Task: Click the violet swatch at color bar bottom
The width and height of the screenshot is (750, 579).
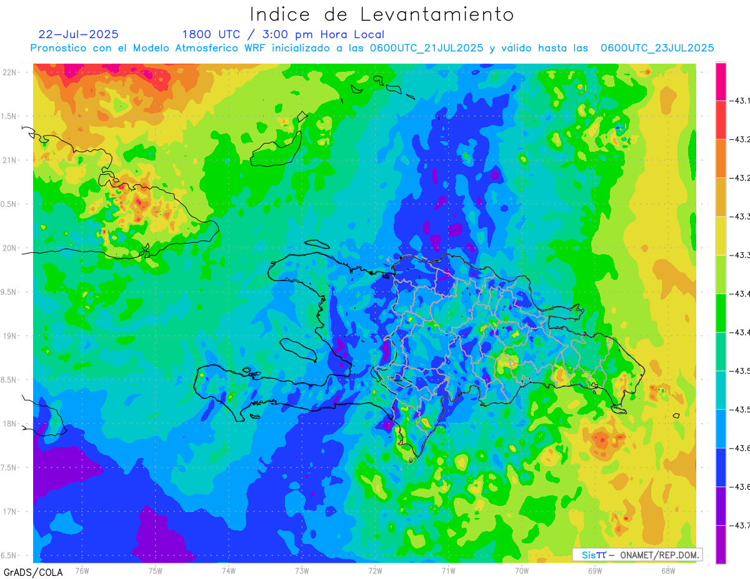Action: [721, 545]
